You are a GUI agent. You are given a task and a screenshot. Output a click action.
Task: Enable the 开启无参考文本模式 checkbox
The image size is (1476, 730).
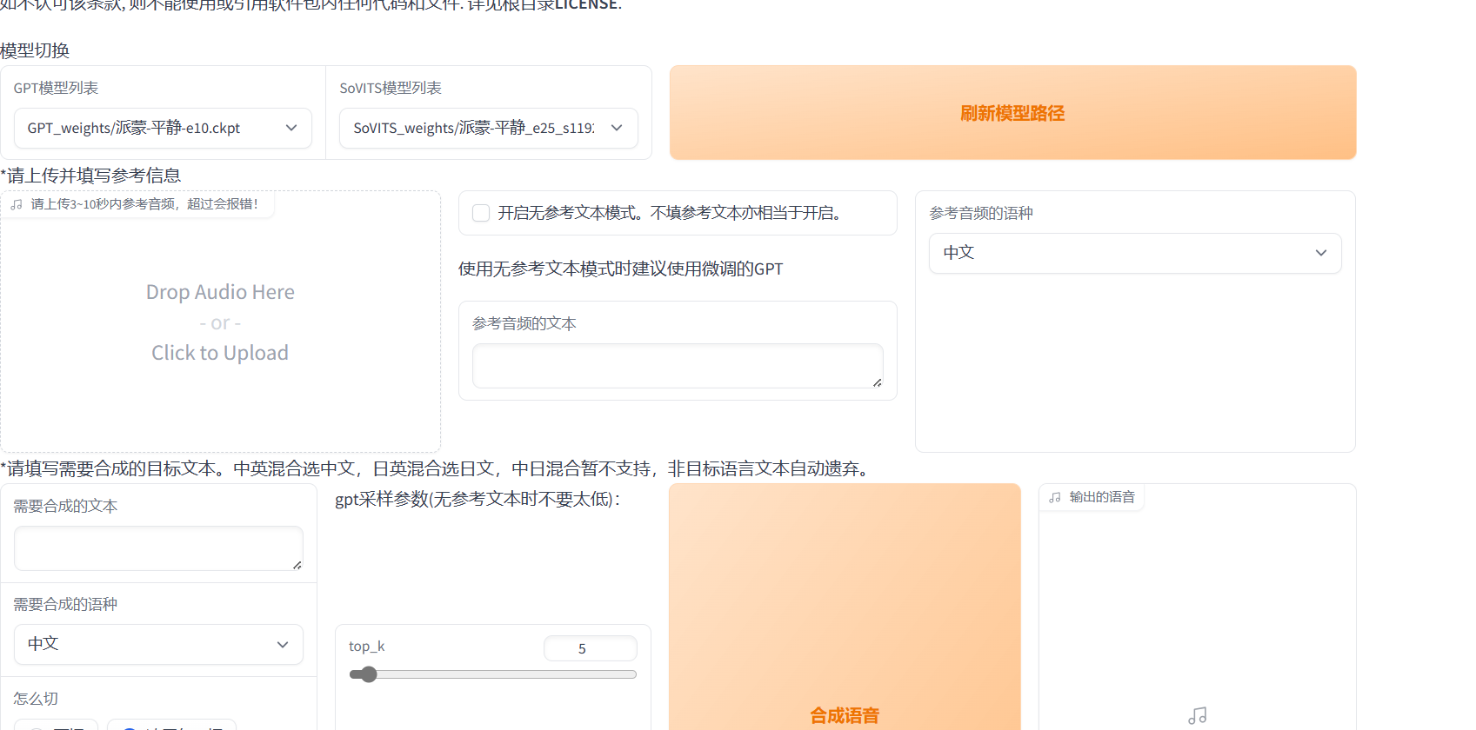[x=481, y=213]
